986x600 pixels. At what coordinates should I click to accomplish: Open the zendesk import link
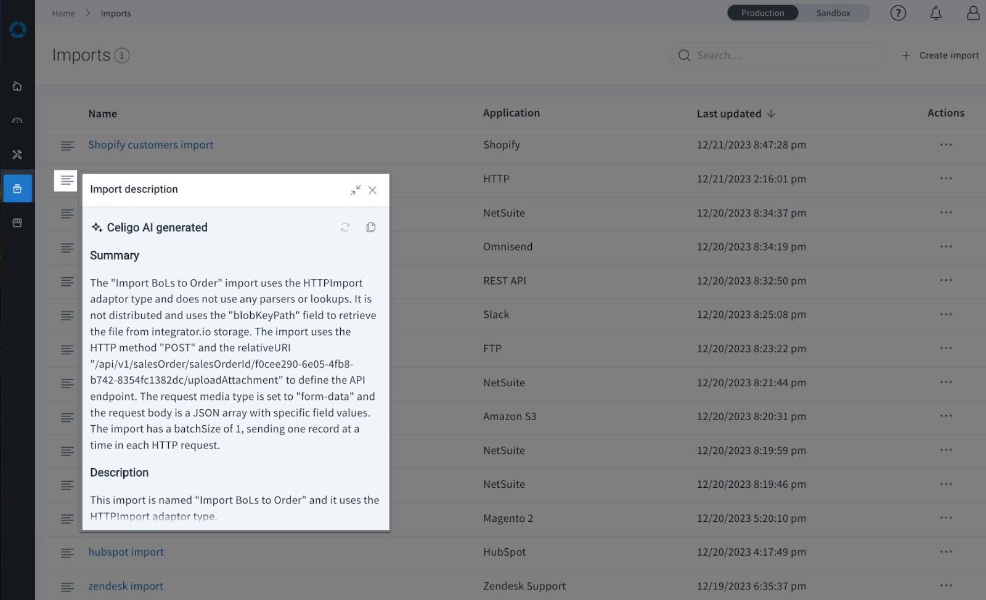(x=126, y=586)
